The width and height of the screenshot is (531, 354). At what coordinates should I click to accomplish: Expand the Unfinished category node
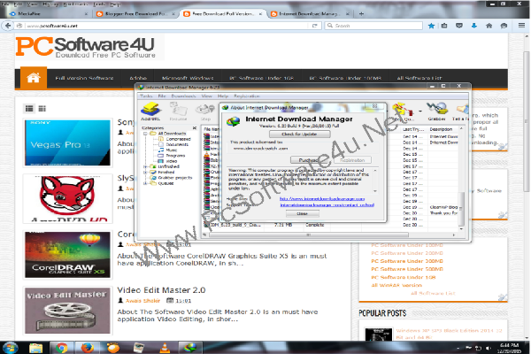[145, 166]
